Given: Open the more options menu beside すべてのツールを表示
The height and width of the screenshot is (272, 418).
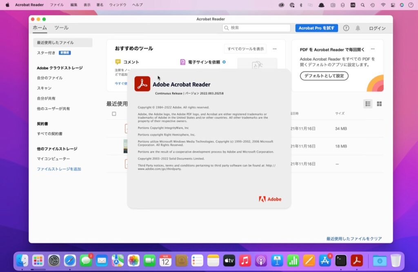Looking at the screenshot, I should (275, 48).
